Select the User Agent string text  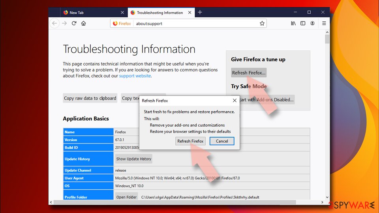tap(177, 178)
